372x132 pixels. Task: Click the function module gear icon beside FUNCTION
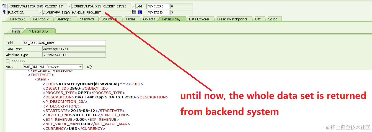4,12
